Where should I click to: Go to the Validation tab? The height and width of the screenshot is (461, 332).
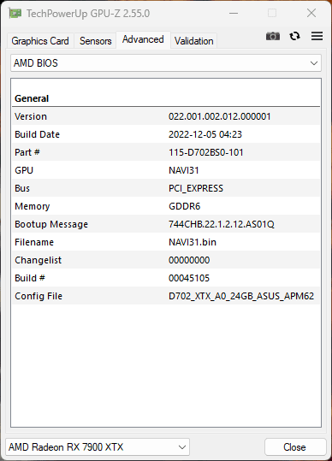pos(193,41)
